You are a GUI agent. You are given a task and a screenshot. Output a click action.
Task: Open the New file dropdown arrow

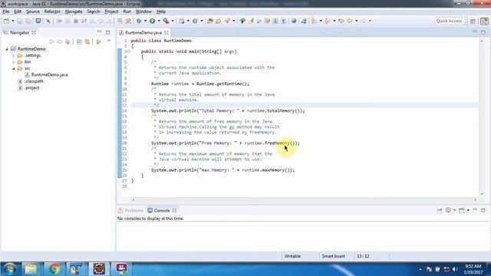click(x=13, y=21)
